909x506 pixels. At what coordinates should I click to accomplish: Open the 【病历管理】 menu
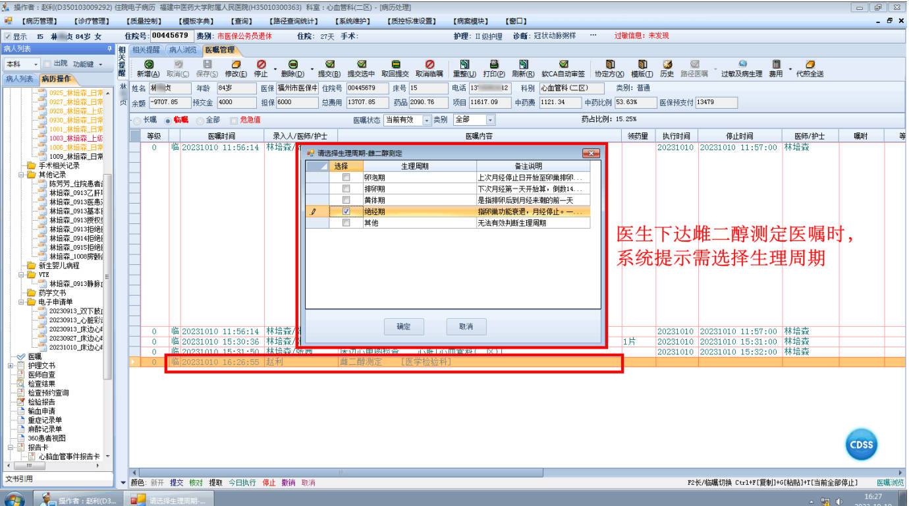tap(40, 21)
